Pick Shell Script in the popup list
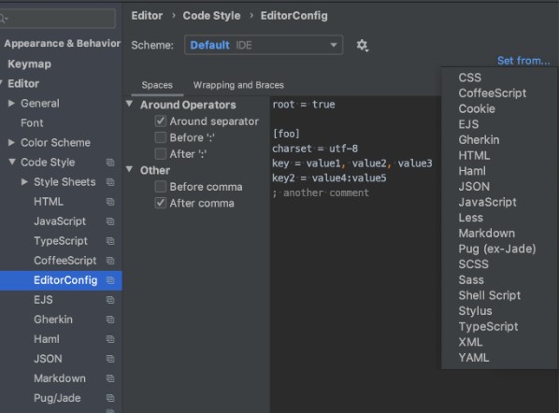 [x=490, y=295]
